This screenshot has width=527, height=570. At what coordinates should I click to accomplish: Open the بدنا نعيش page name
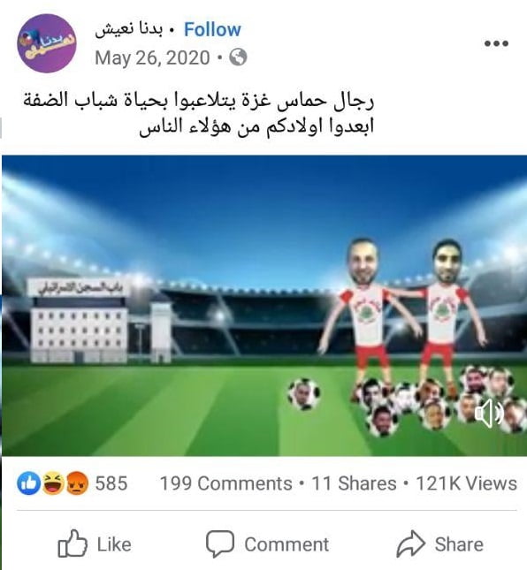tap(128, 30)
